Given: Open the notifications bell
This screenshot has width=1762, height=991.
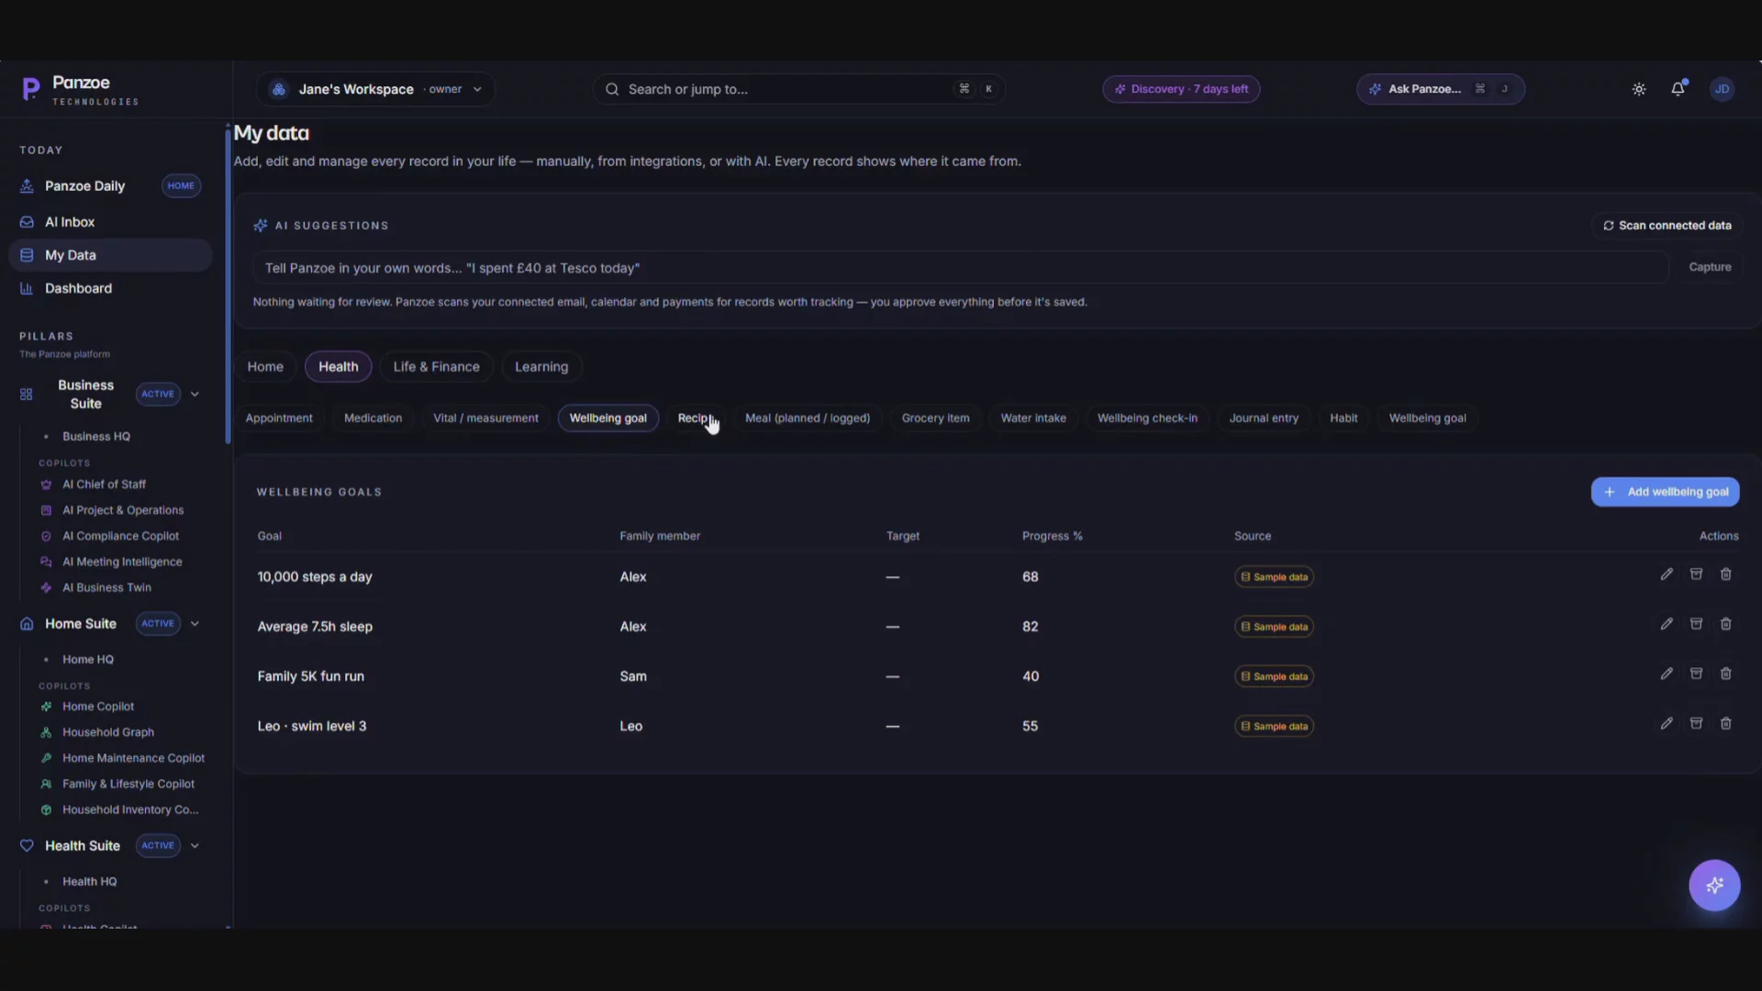Looking at the screenshot, I should pos(1678,89).
